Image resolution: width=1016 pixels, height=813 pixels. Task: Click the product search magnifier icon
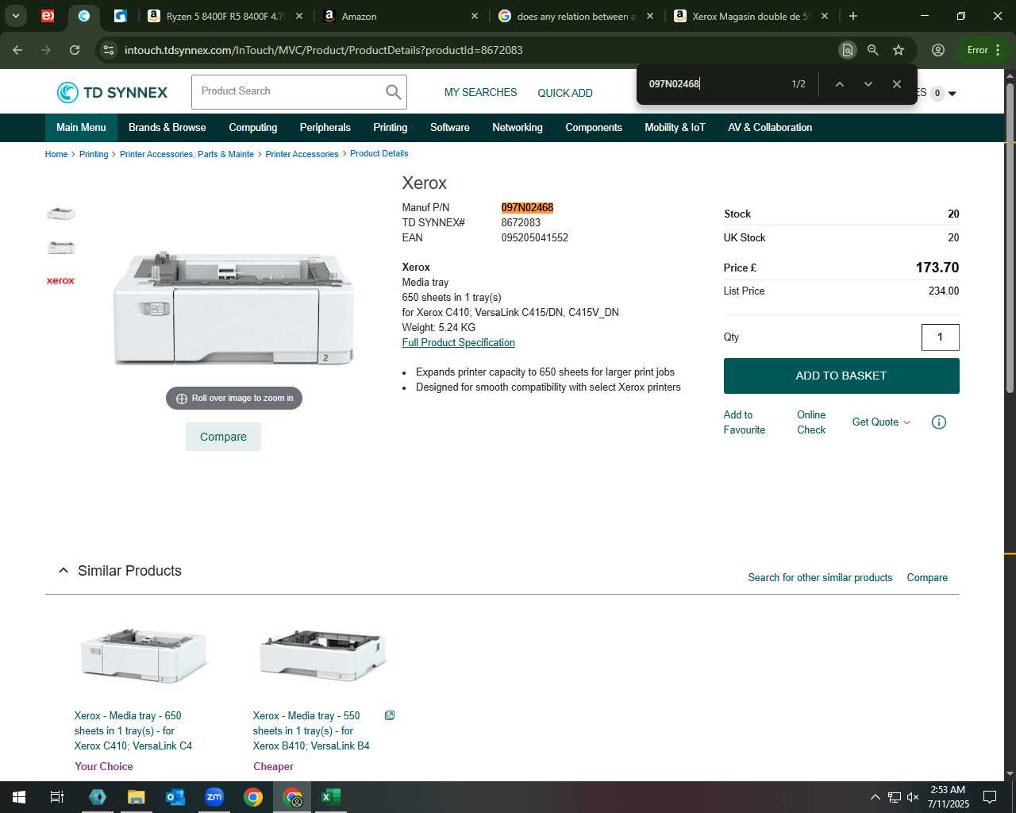click(393, 92)
